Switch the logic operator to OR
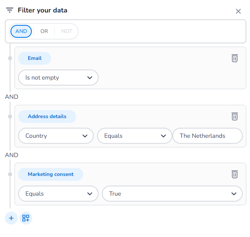Screen dimensions: 250x237 44,31
